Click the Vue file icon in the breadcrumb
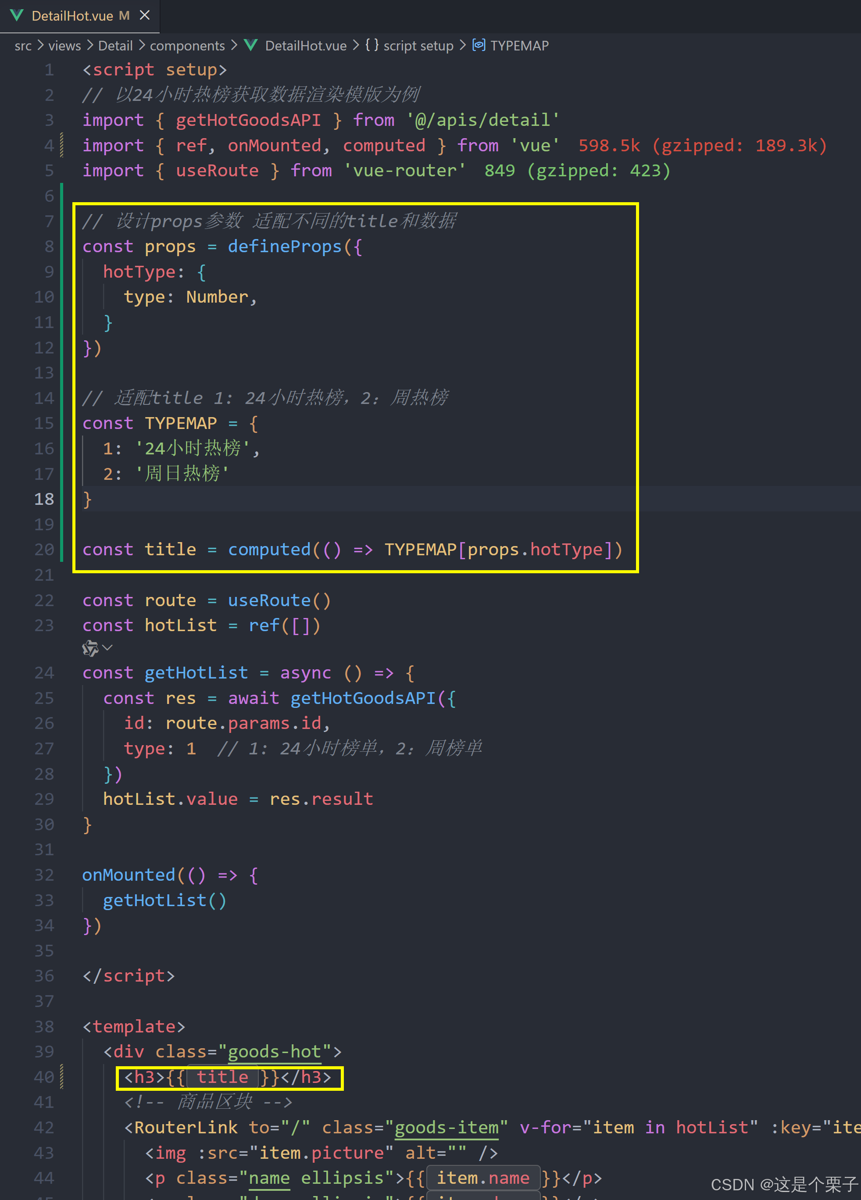Viewport: 861px width, 1200px height. [251, 46]
